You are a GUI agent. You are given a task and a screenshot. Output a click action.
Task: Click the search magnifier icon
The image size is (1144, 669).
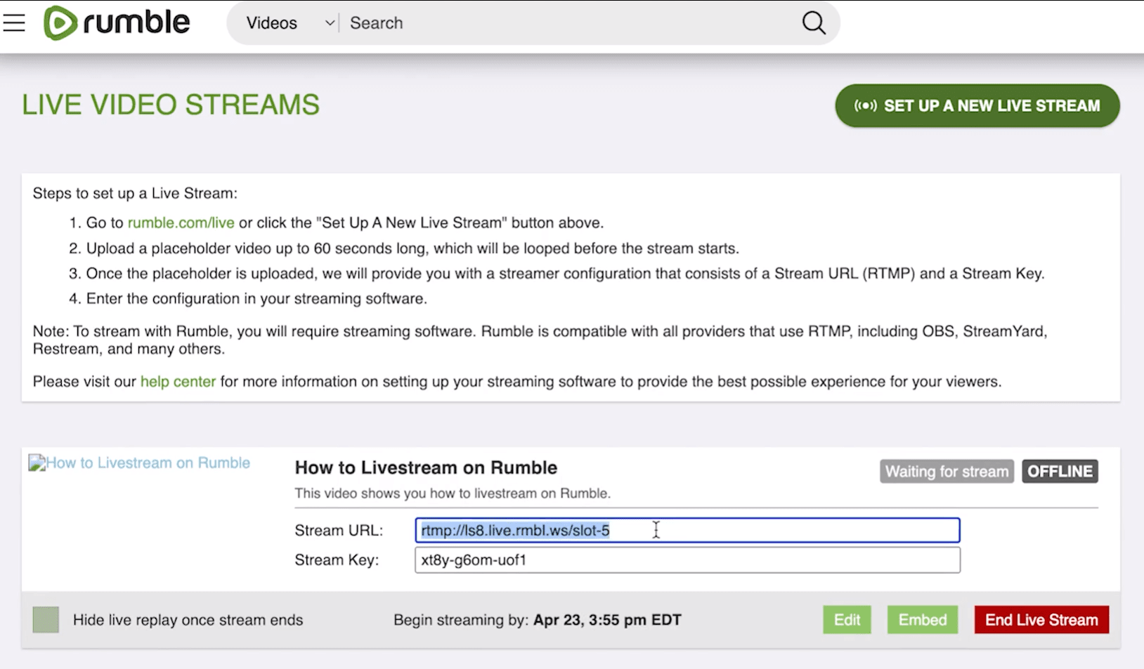(x=813, y=22)
